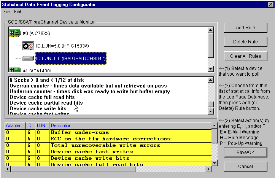Click the rules table horizontal scrollbar thumb
The image size is (275, 178).
point(73,169)
